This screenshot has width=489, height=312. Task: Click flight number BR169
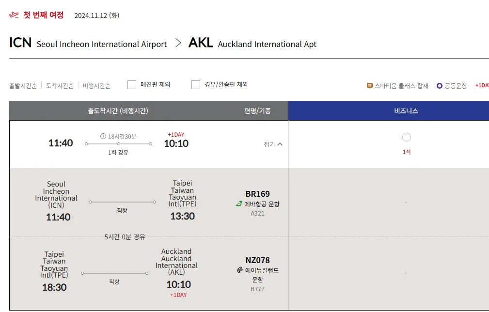click(x=257, y=194)
